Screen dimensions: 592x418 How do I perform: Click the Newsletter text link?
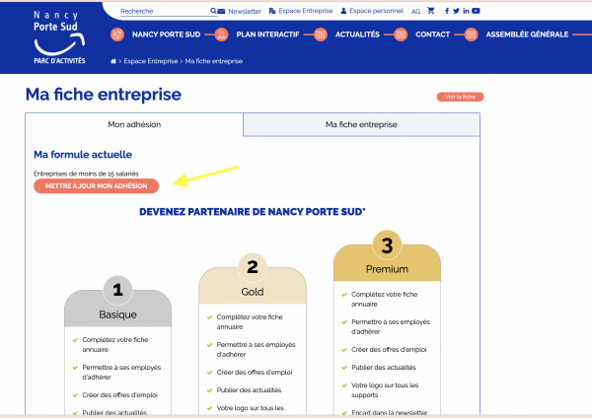[x=245, y=11]
